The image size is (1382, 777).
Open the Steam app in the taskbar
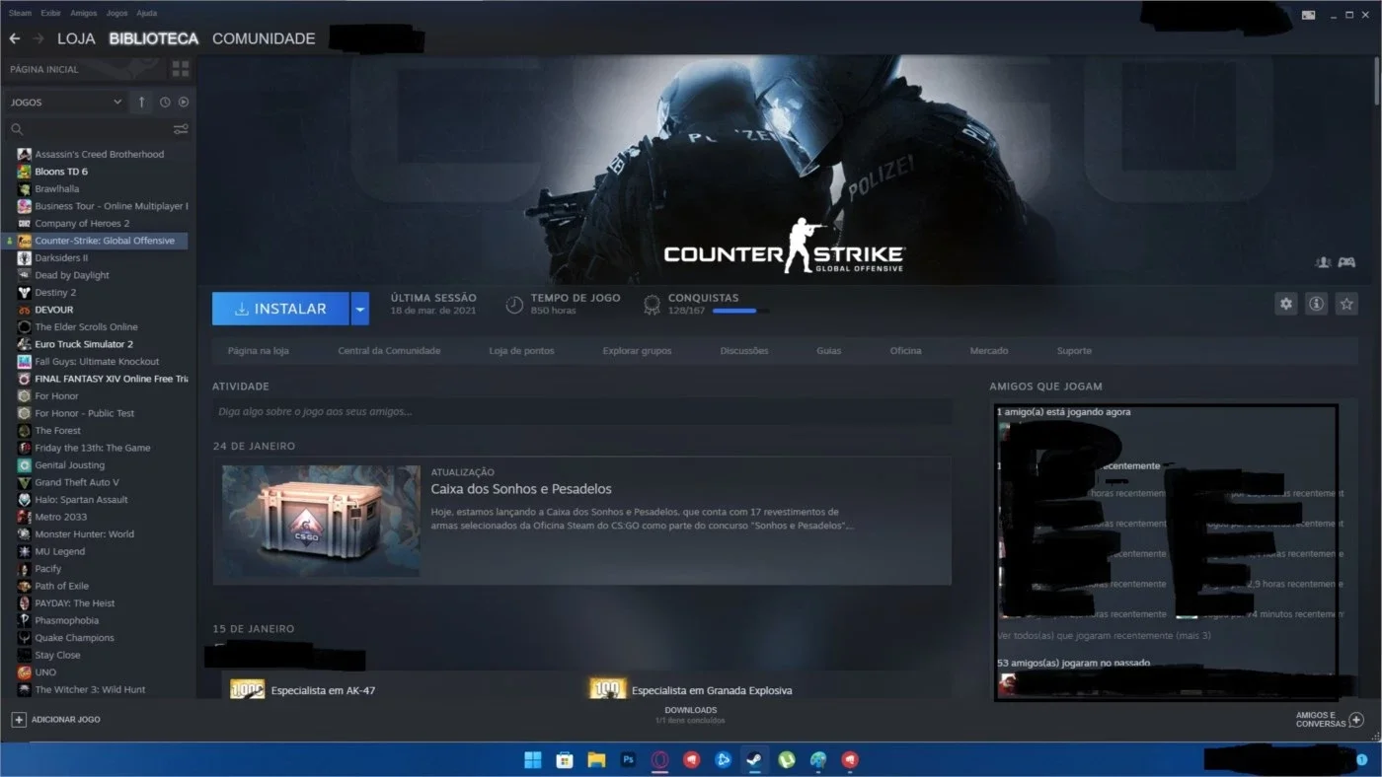(x=753, y=759)
